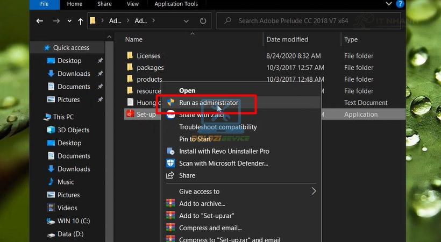Expand the recent locations dropdown arrow
The width and height of the screenshot is (441, 242).
pyautogui.click(x=68, y=22)
